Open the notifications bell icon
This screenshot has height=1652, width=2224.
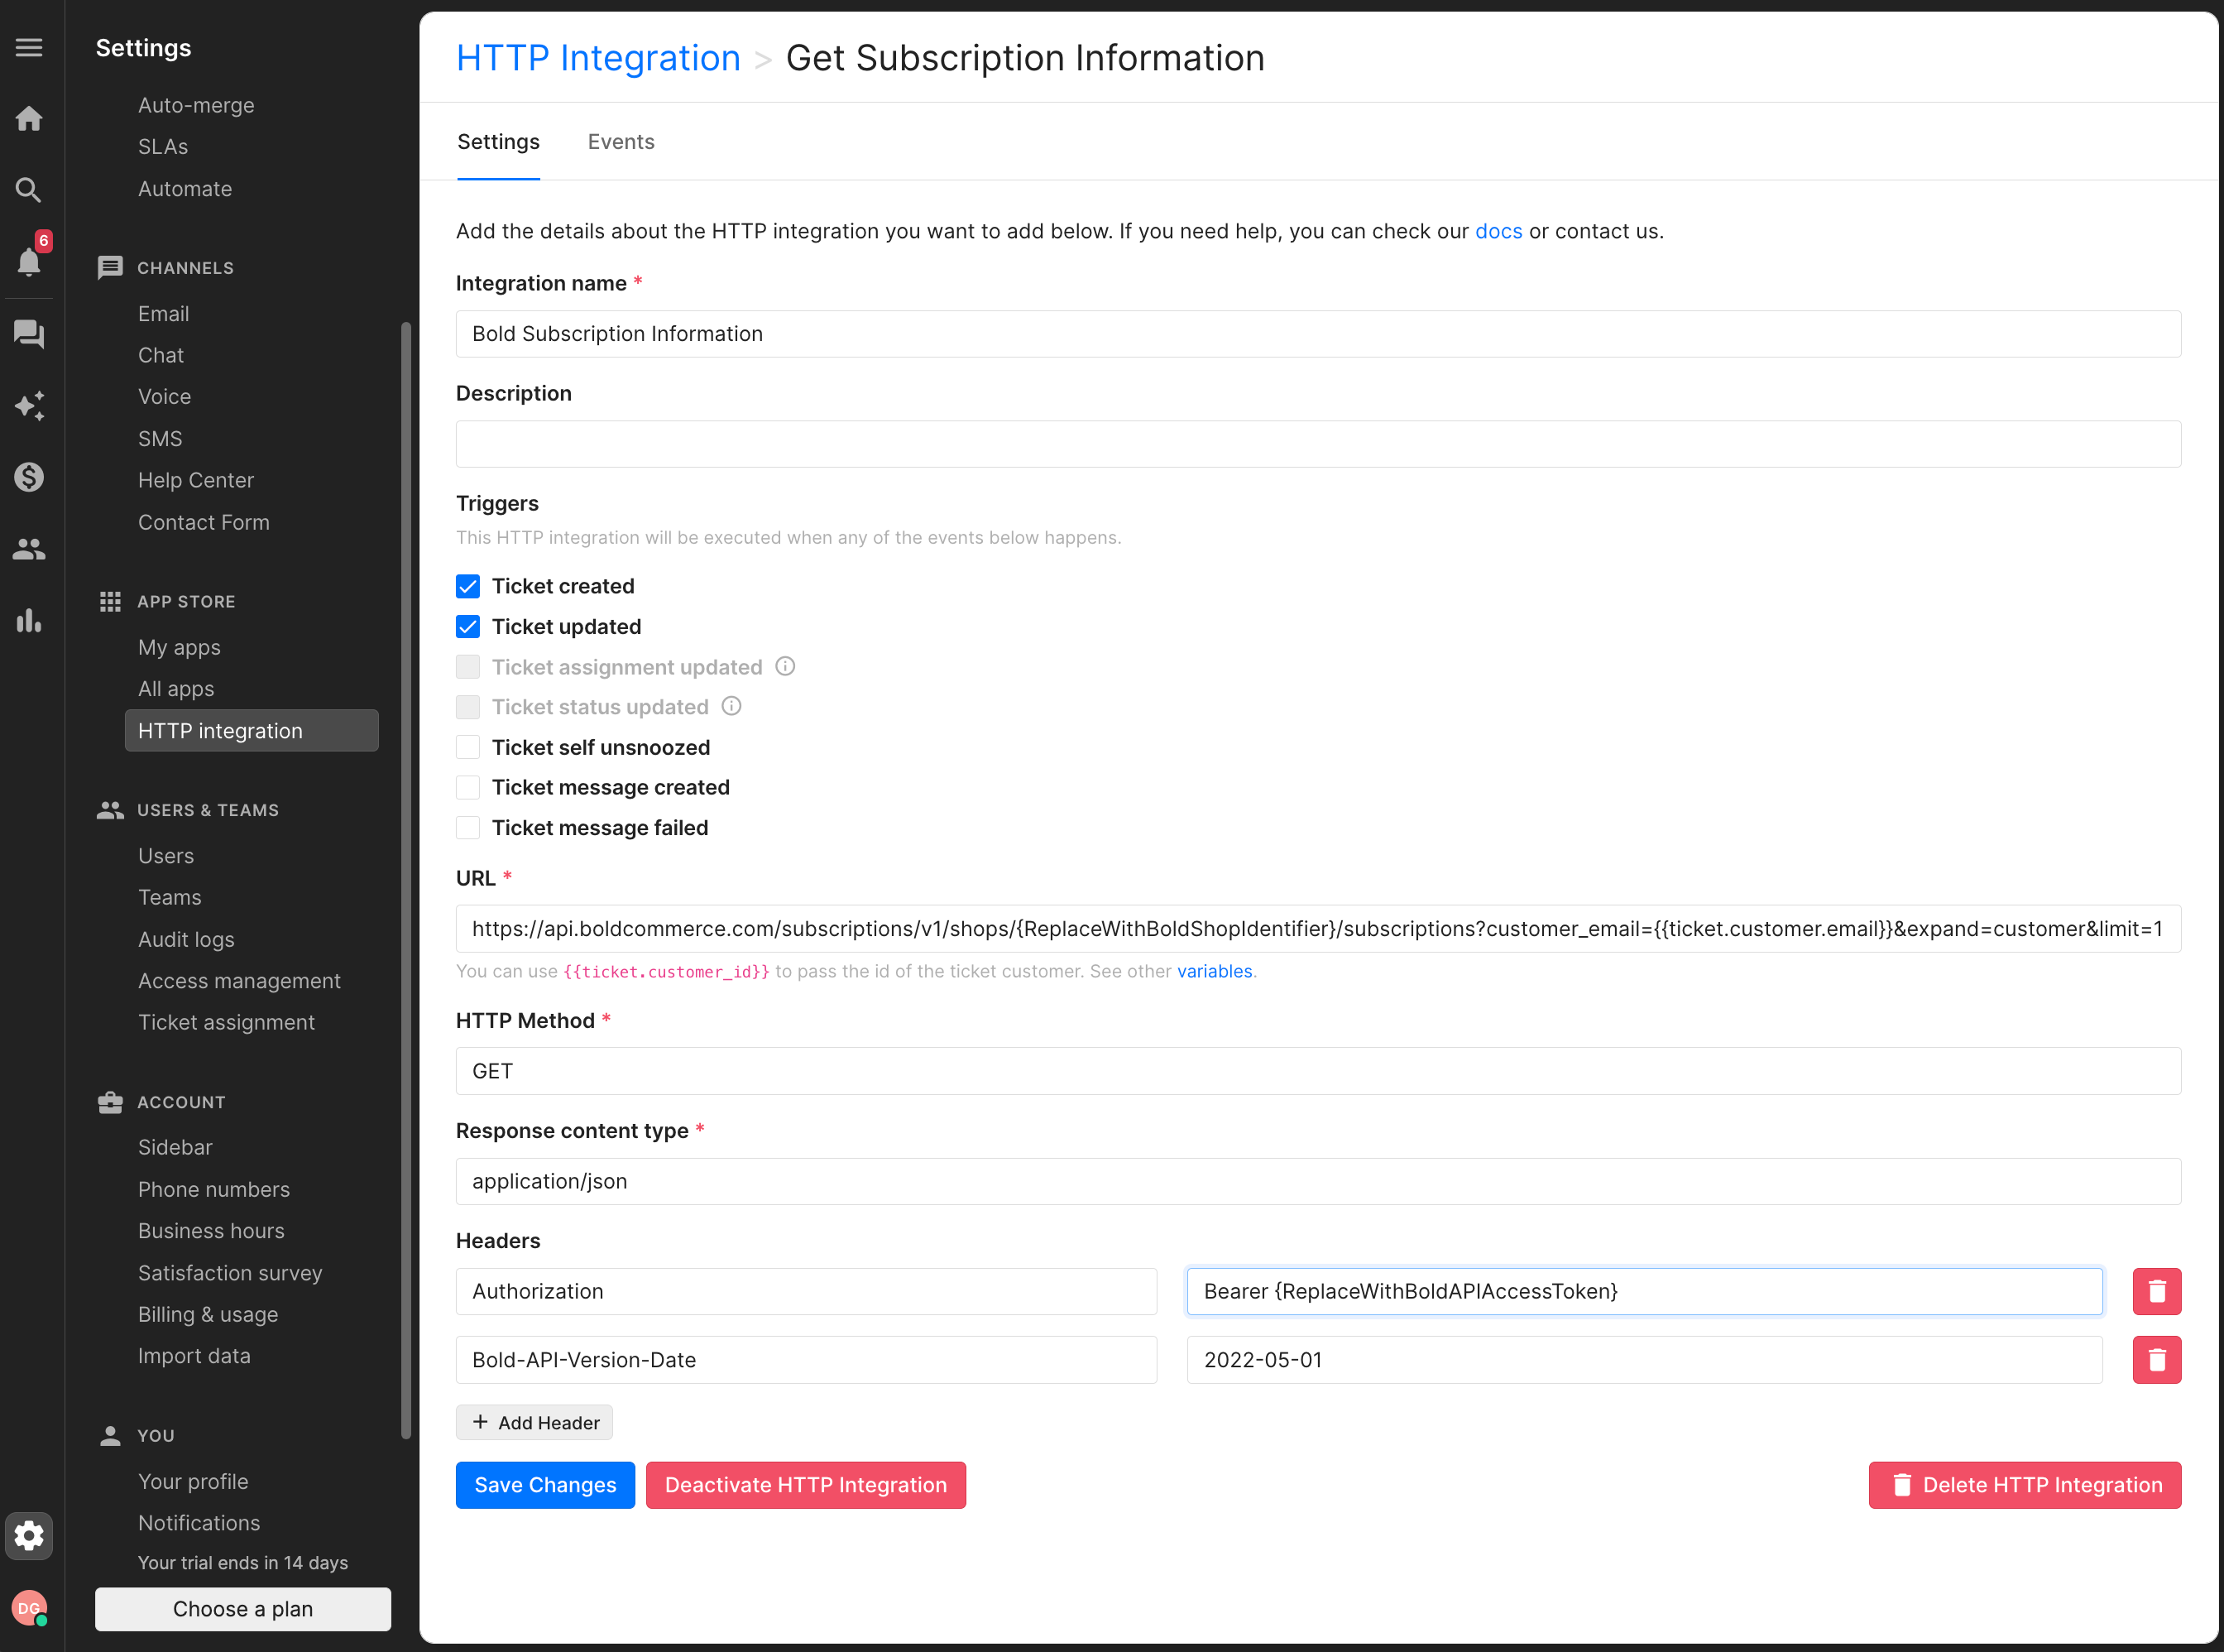tap(29, 262)
